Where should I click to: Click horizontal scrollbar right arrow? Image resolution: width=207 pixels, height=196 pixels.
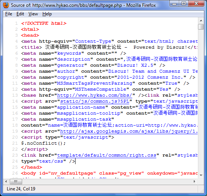tap(195, 182)
